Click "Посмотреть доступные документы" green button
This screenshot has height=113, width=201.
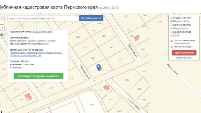point(38,76)
